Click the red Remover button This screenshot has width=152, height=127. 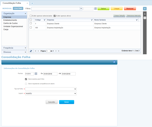pos(130,9)
